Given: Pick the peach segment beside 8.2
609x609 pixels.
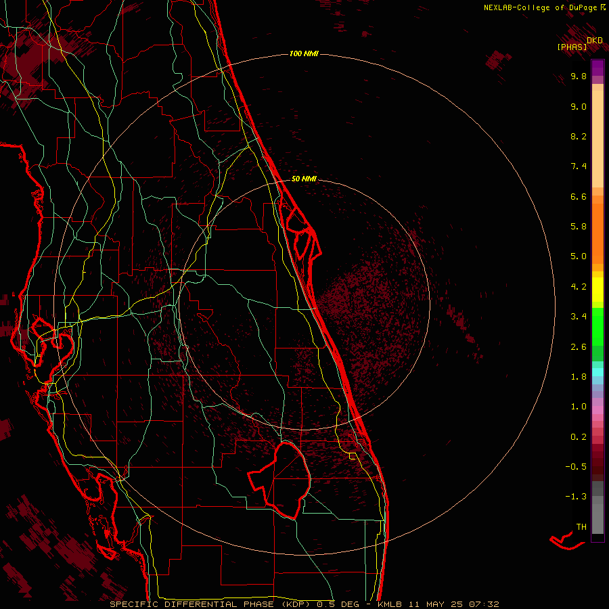Looking at the screenshot, I should click(597, 139).
